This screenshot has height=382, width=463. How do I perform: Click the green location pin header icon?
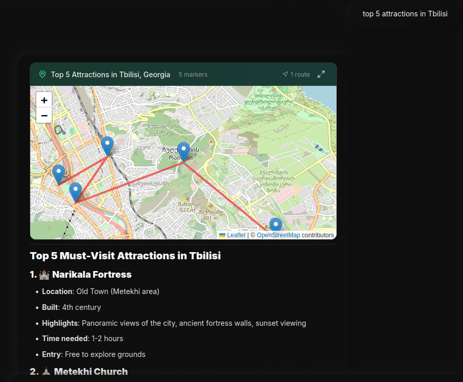coord(43,75)
